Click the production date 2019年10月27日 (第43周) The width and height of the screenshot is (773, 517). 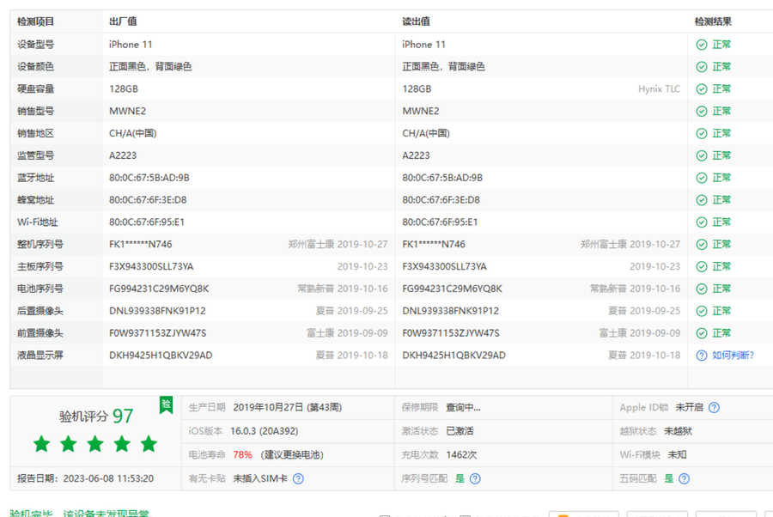click(288, 408)
